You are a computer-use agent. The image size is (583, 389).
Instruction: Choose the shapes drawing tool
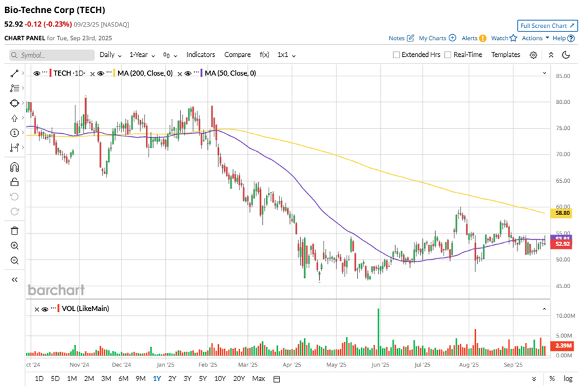pos(14,103)
